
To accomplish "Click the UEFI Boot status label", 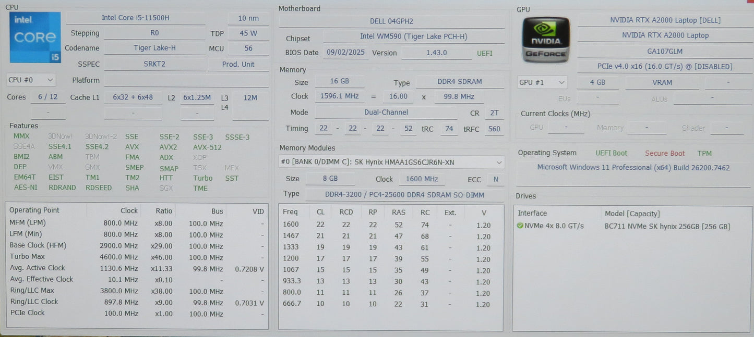I will 611,154.
